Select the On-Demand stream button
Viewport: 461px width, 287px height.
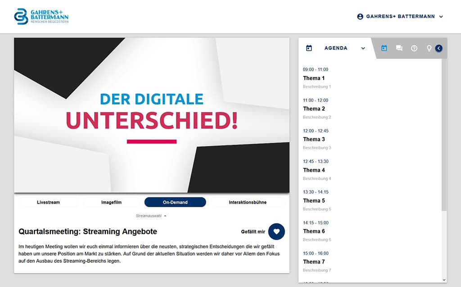175,202
